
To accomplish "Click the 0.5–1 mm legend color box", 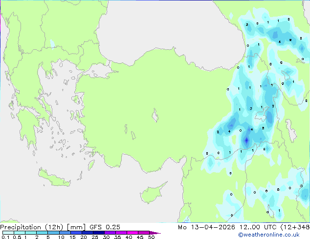I will pyautogui.click(x=20, y=233).
